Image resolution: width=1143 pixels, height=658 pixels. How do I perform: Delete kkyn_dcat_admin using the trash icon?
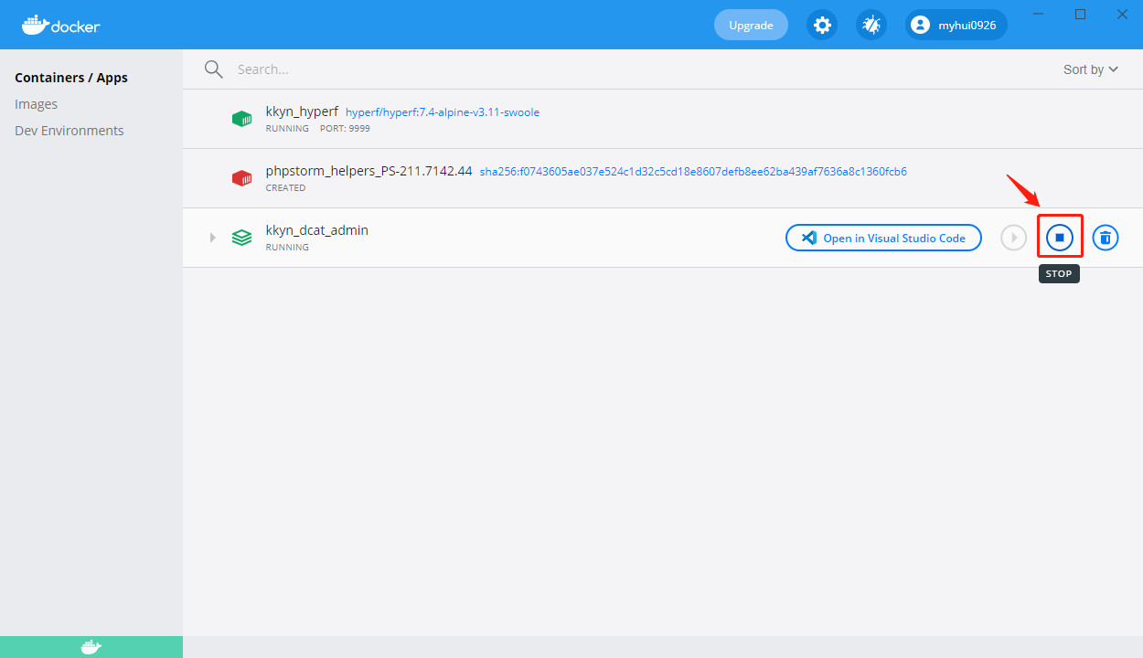(x=1105, y=237)
